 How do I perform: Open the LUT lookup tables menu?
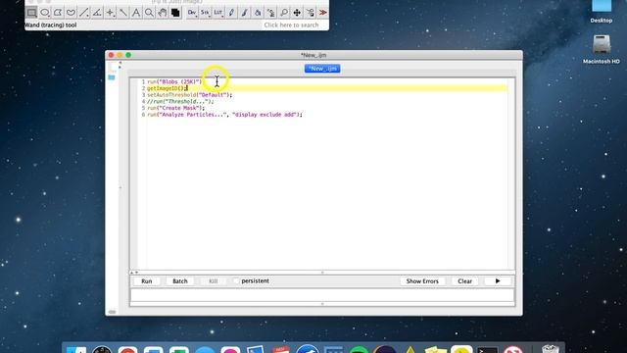(218, 13)
